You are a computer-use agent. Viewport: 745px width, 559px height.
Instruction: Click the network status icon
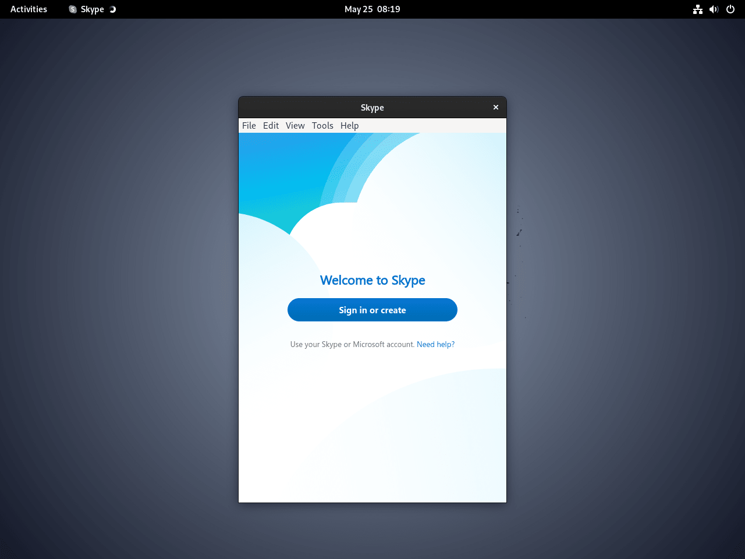(698, 9)
